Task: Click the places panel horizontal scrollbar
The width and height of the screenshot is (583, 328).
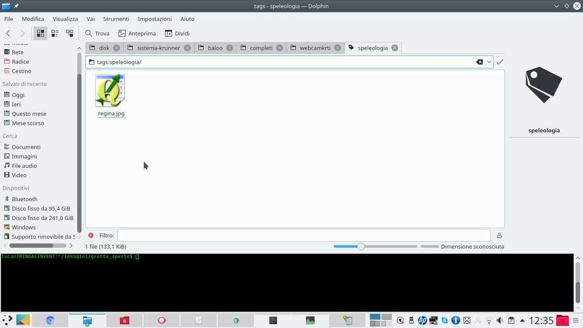Action: tap(38, 245)
